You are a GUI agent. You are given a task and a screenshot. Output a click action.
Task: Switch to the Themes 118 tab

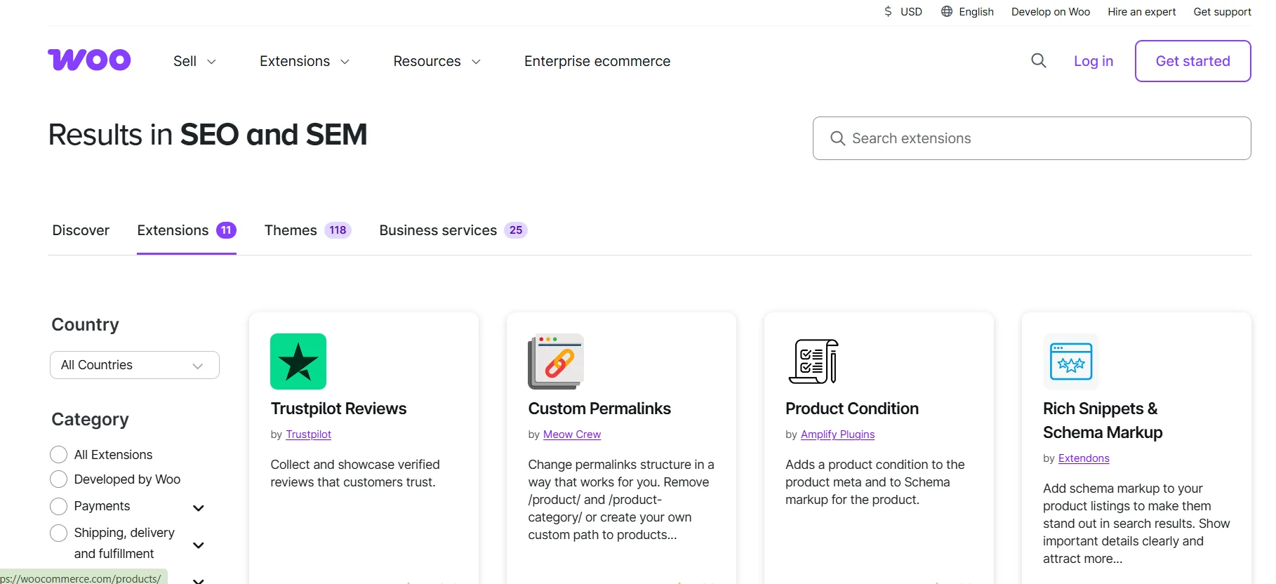(x=307, y=230)
